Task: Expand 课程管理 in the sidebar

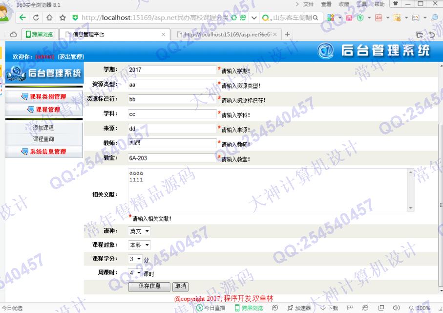Action: [44, 110]
